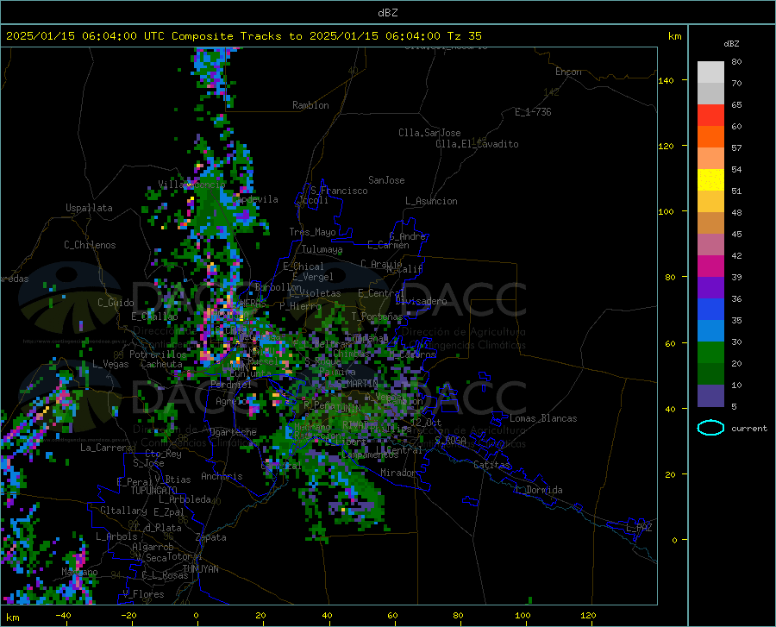Click the brown 48 dBZ legend swatch
The image size is (776, 627).
[x=710, y=223]
